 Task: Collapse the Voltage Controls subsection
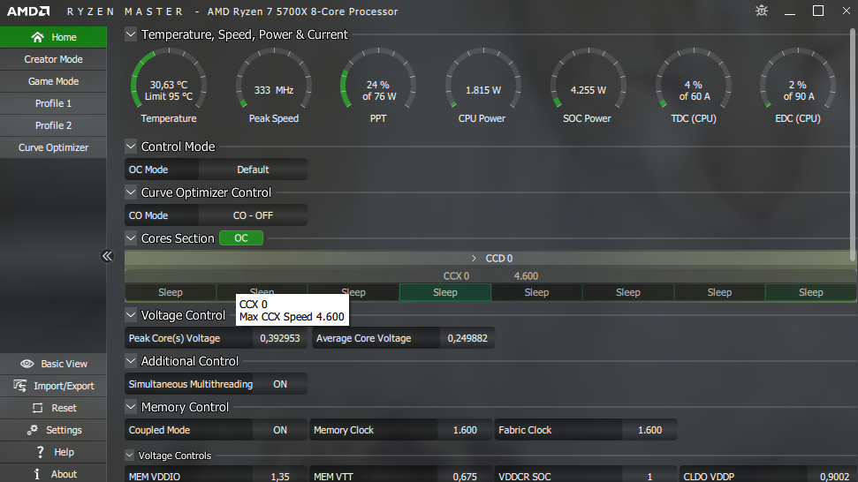(130, 456)
